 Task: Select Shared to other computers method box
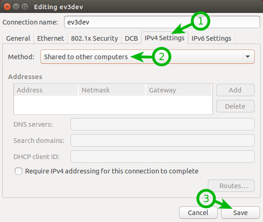(x=148, y=57)
